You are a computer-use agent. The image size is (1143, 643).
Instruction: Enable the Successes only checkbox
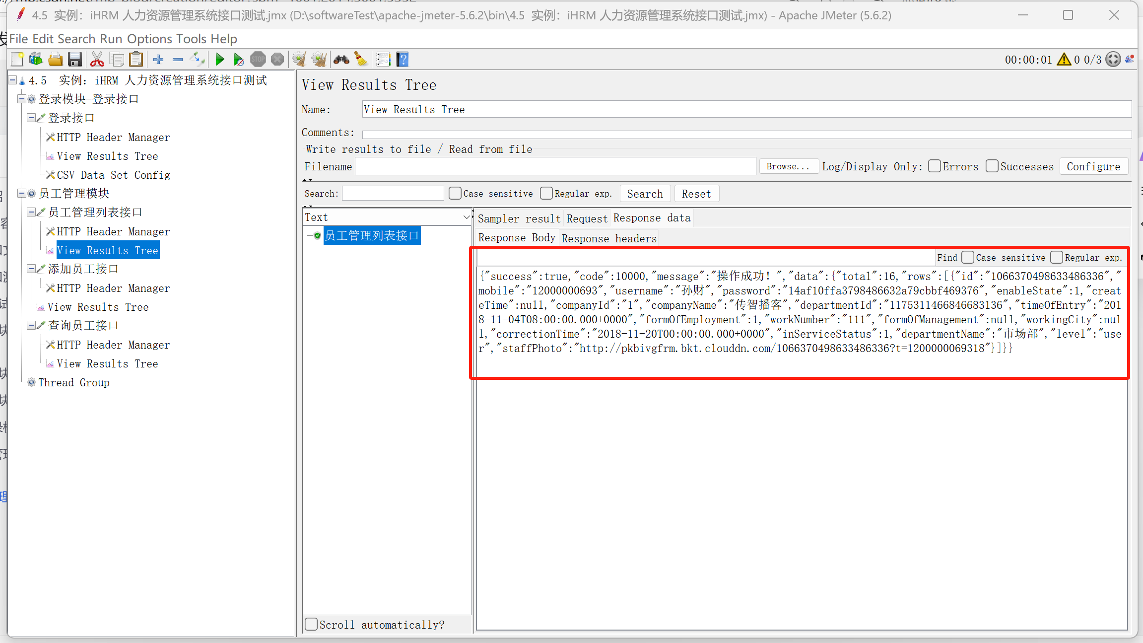tap(992, 166)
